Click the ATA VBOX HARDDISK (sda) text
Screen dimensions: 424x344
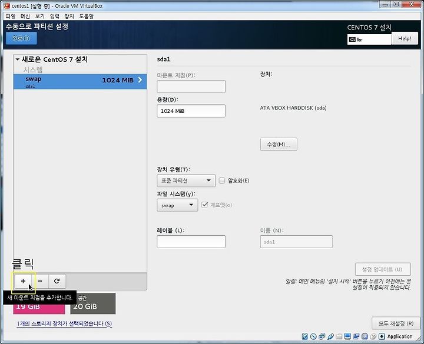[x=293, y=108]
